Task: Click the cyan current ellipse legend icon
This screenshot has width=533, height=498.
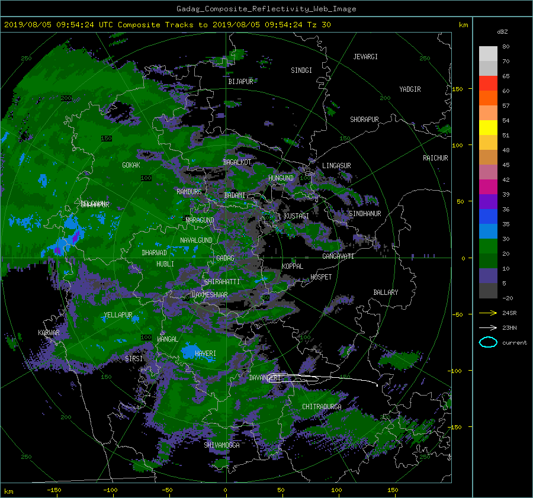Action: pyautogui.click(x=488, y=342)
